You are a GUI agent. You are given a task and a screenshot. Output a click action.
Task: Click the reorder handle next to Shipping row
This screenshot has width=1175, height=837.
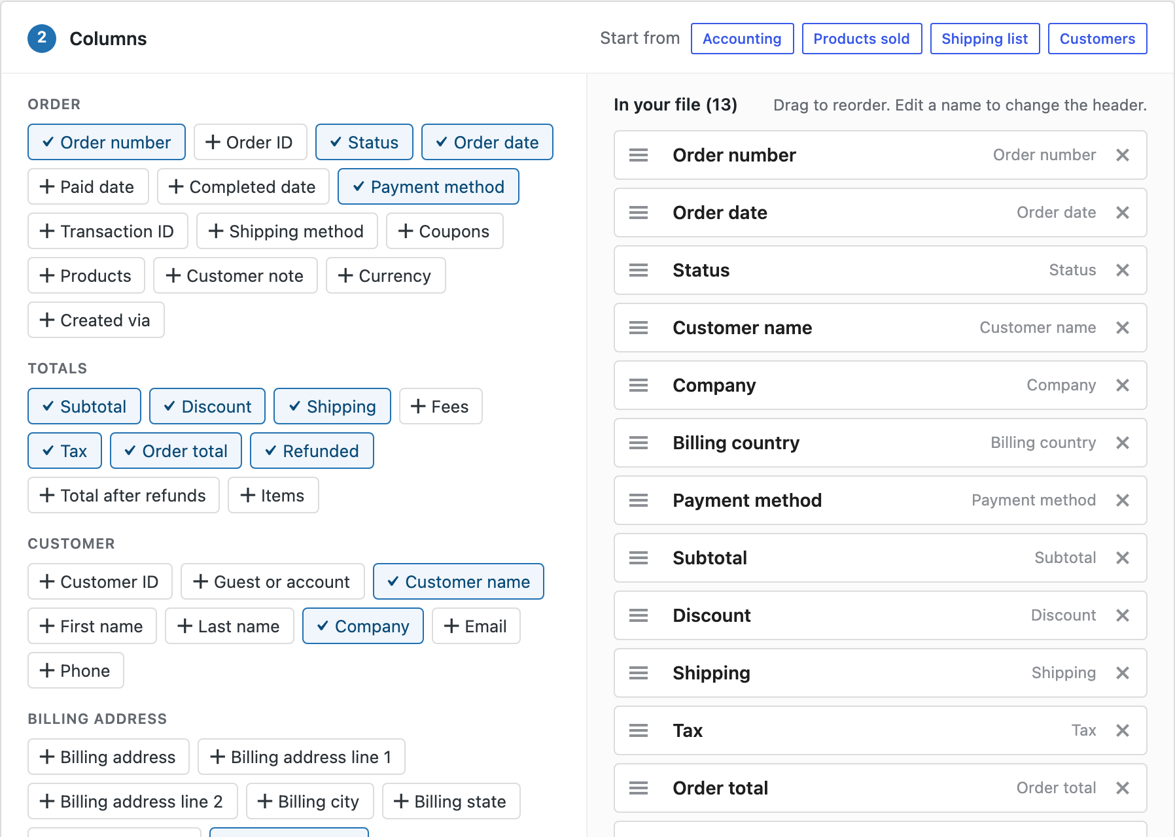click(639, 673)
